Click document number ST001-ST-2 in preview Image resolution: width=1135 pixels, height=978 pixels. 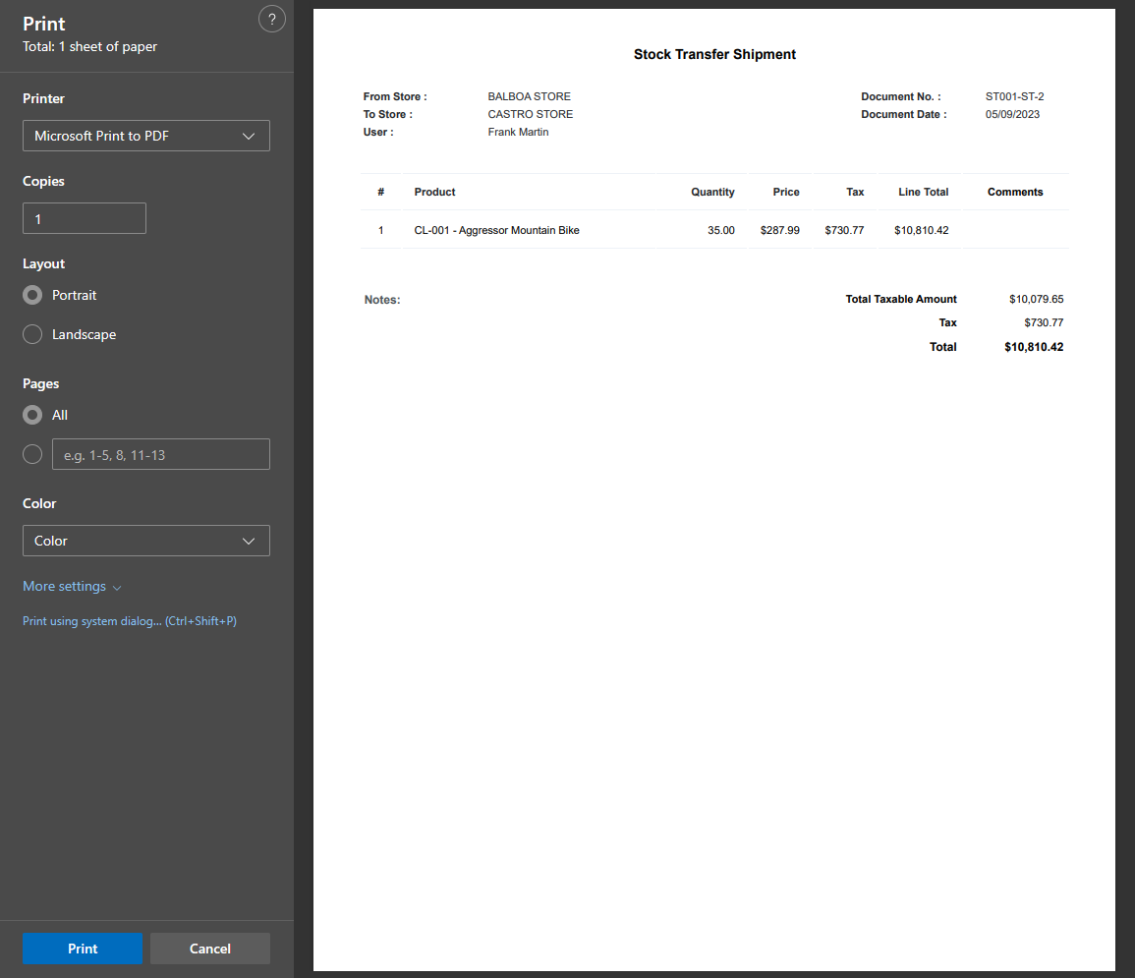click(x=1014, y=96)
